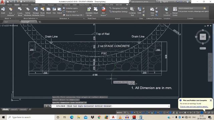Click the Set Location globe icon
Viewport: 214px width, 120px height.
pos(167,9)
